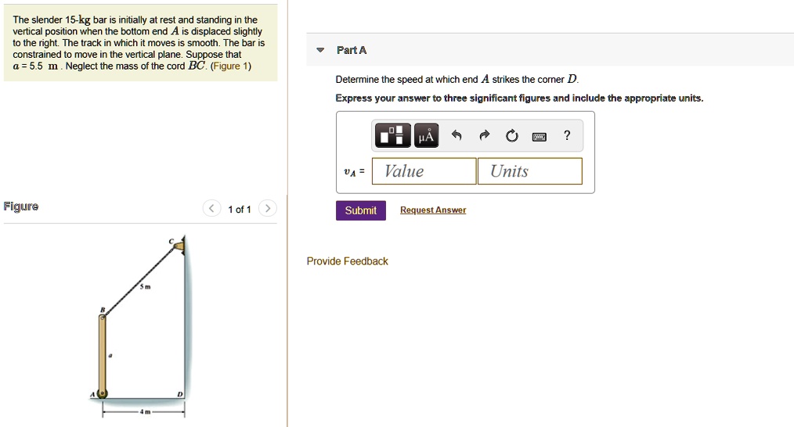Go to previous figure with left chevron
The image size is (794, 427).
[211, 209]
